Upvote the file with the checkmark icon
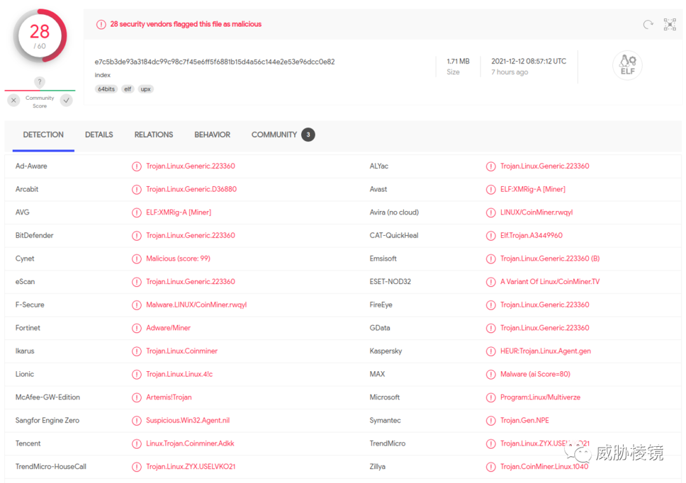 [67, 100]
